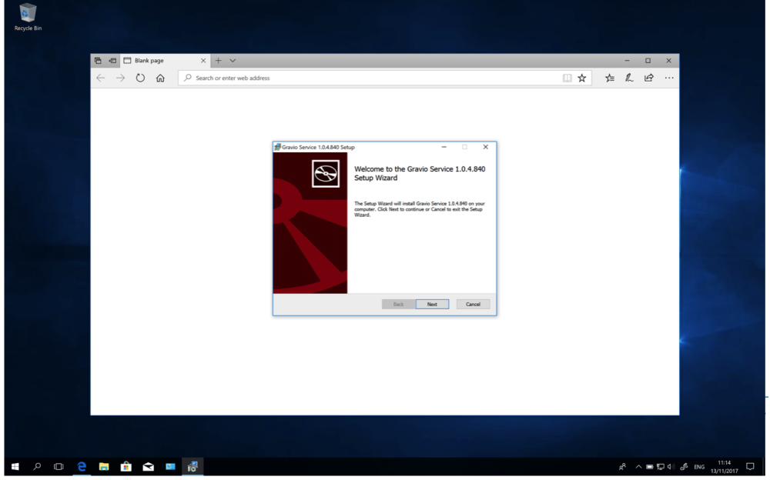Toggle reading view in address bar
Screen dimensions: 770x480
(x=567, y=78)
